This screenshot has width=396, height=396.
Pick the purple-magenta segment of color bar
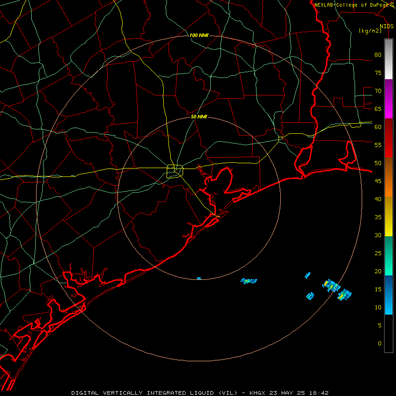pos(389,99)
